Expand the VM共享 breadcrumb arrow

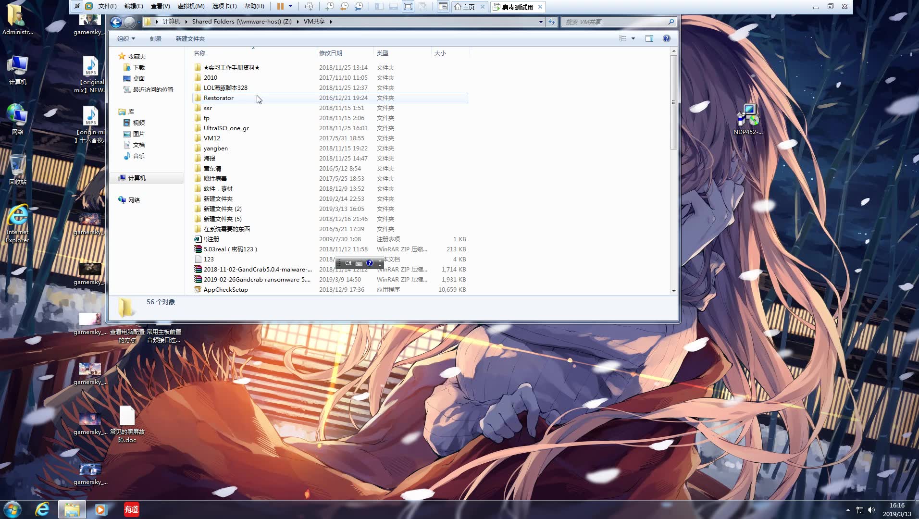331,22
